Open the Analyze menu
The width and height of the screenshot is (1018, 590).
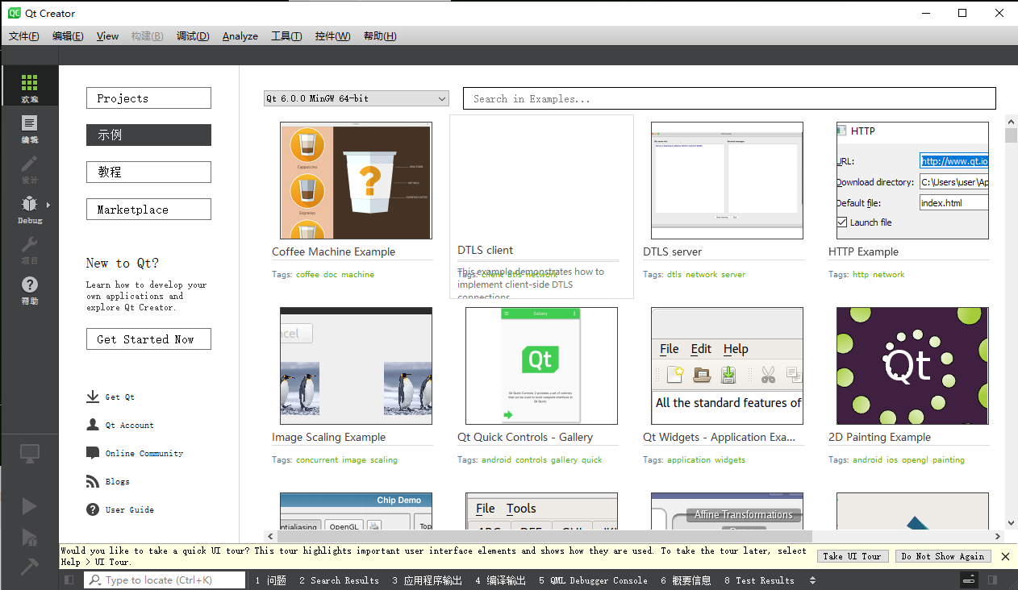click(240, 35)
